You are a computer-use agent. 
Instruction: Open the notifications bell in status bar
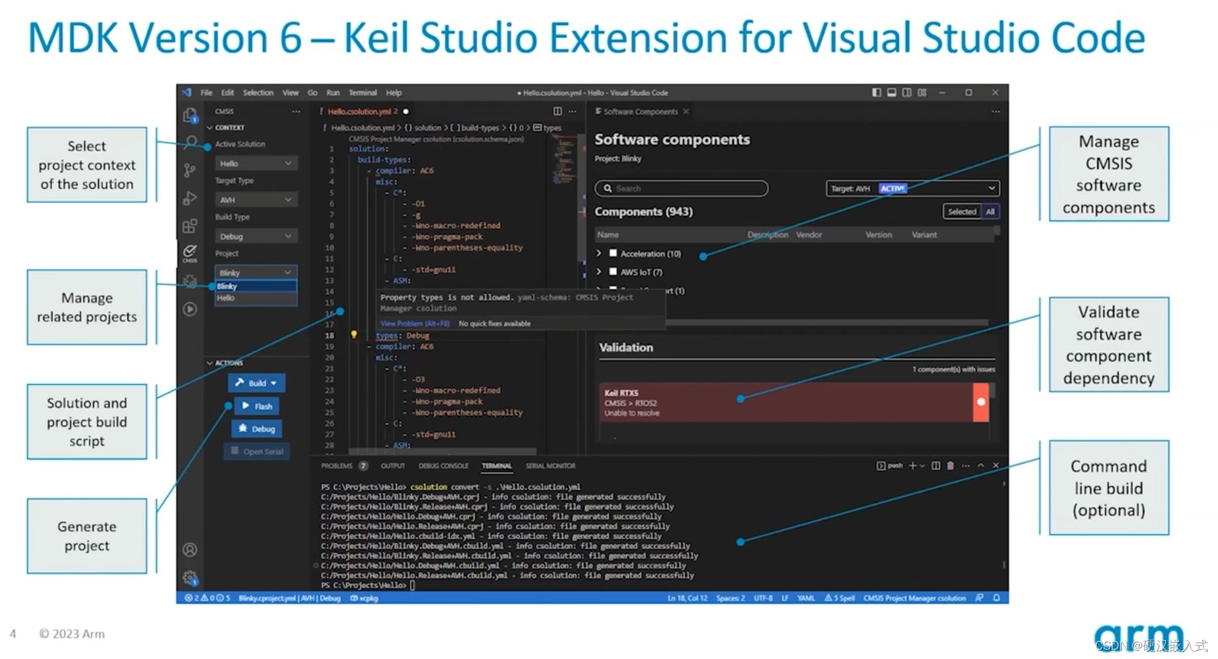point(997,598)
